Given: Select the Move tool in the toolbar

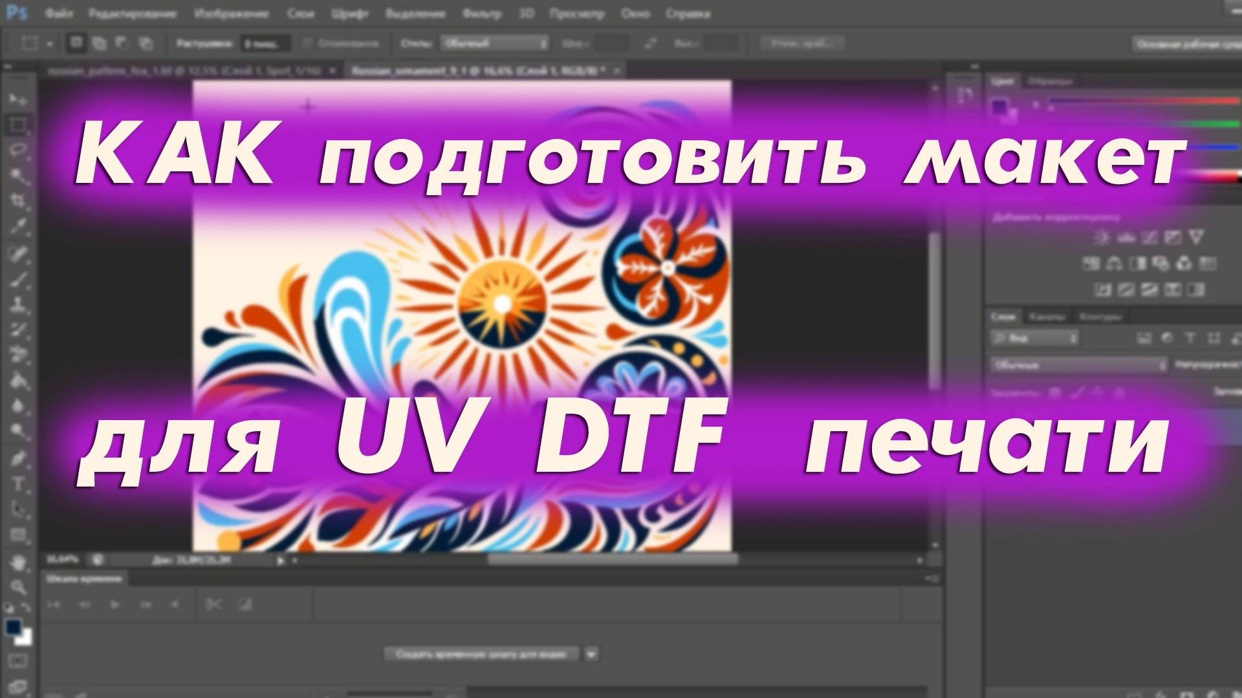Looking at the screenshot, I should [x=18, y=98].
